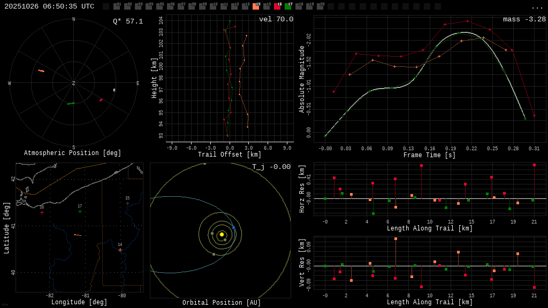Click station 16 red cross on map
This screenshot has height=308, width=548.
point(42,212)
